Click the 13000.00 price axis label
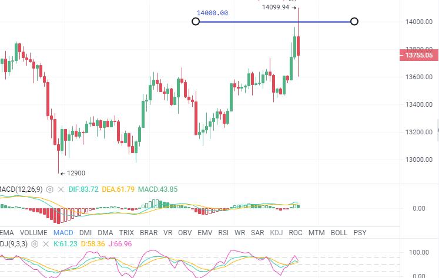Image resolution: width=439 pixels, height=278 pixels. (x=419, y=160)
